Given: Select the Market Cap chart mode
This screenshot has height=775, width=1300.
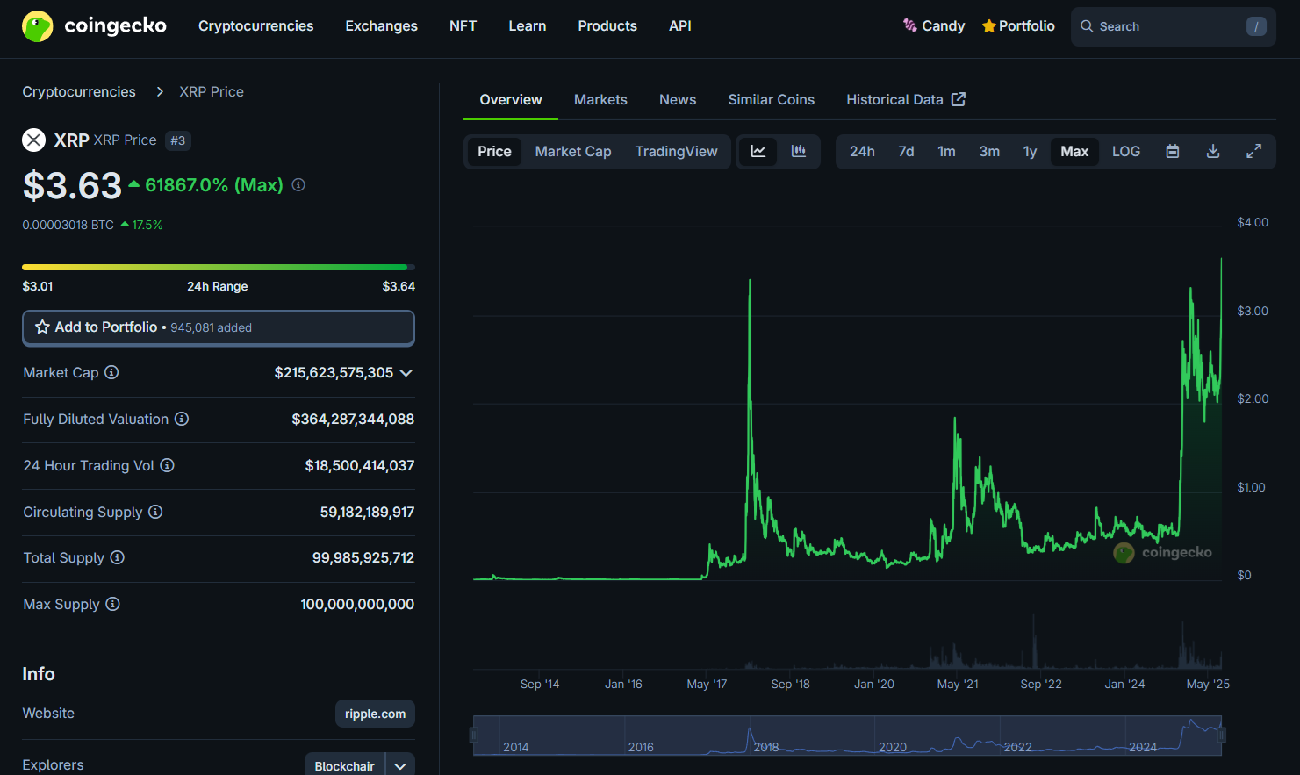Looking at the screenshot, I should pos(573,151).
